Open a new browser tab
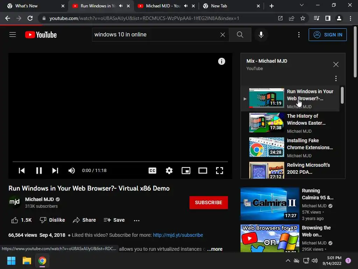358x269 pixels. click(271, 6)
